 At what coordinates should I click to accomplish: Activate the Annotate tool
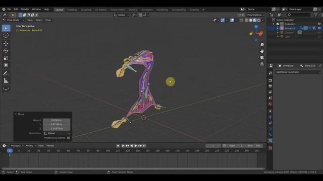pyautogui.click(x=6, y=73)
